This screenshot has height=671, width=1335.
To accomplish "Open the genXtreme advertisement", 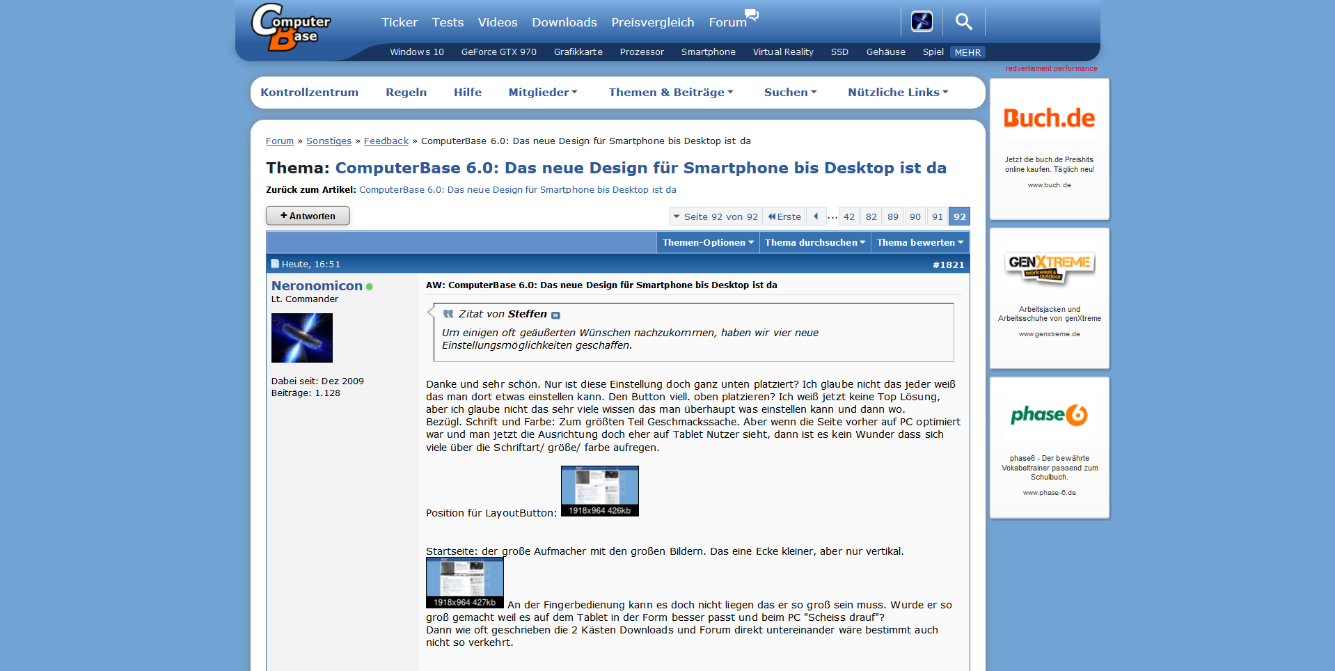I will click(x=1050, y=299).
